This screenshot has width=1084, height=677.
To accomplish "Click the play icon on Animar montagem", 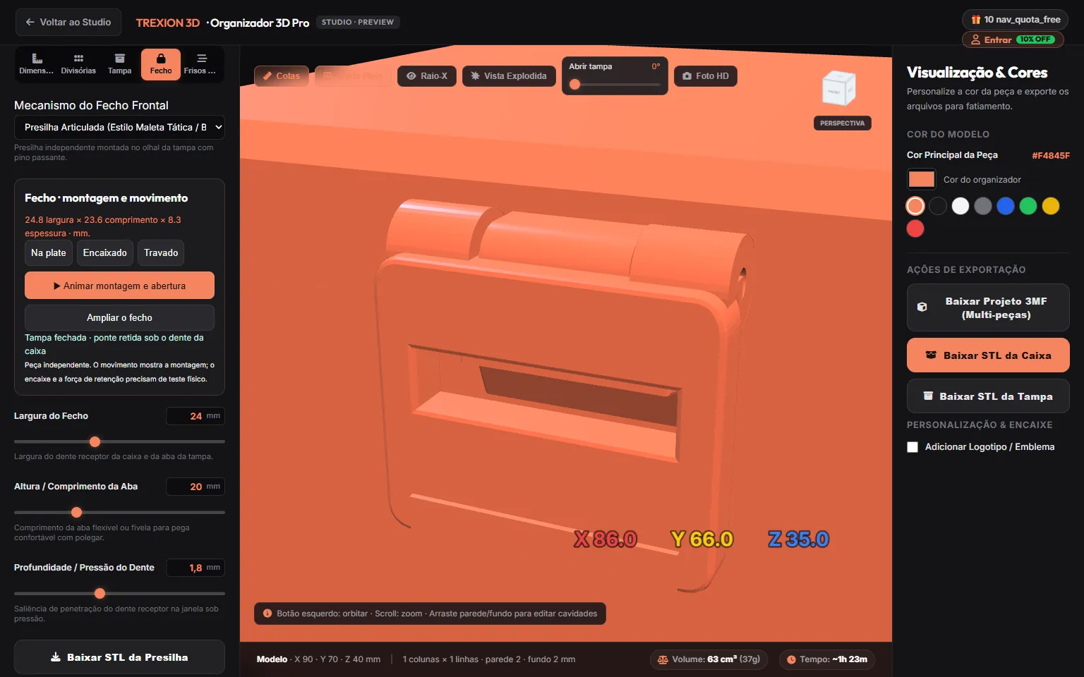I will pos(57,286).
